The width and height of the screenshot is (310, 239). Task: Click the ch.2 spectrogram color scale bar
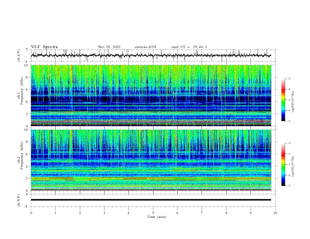coord(283,164)
